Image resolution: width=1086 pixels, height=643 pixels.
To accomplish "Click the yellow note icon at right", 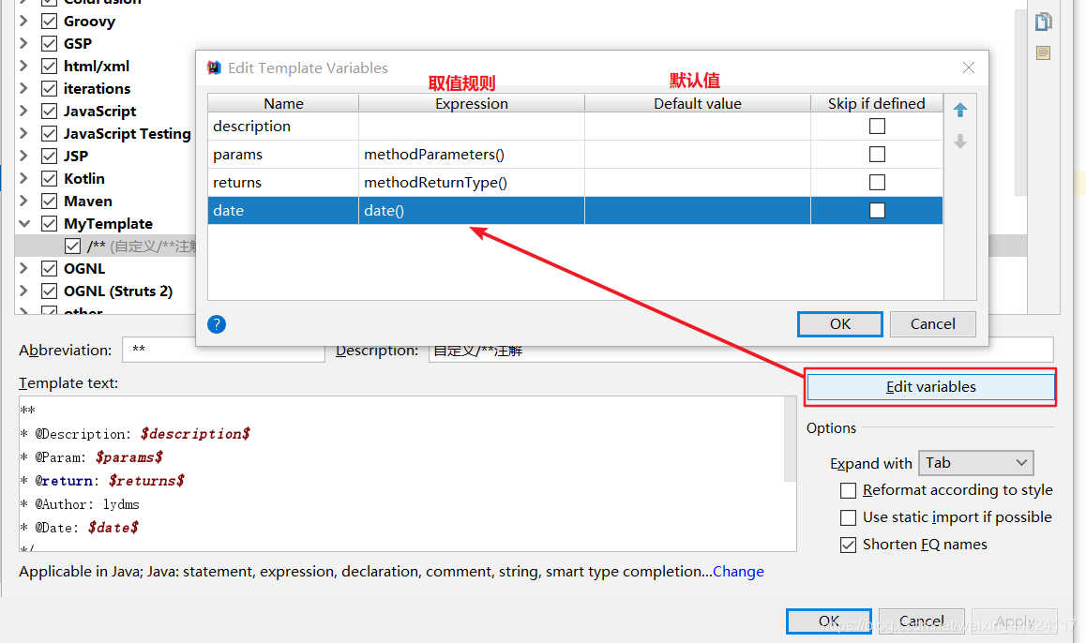I will point(1043,52).
